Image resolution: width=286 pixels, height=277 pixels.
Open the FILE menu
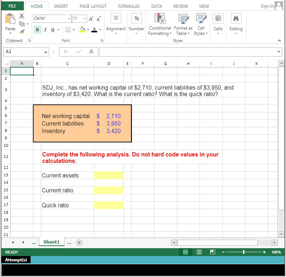tap(12, 6)
